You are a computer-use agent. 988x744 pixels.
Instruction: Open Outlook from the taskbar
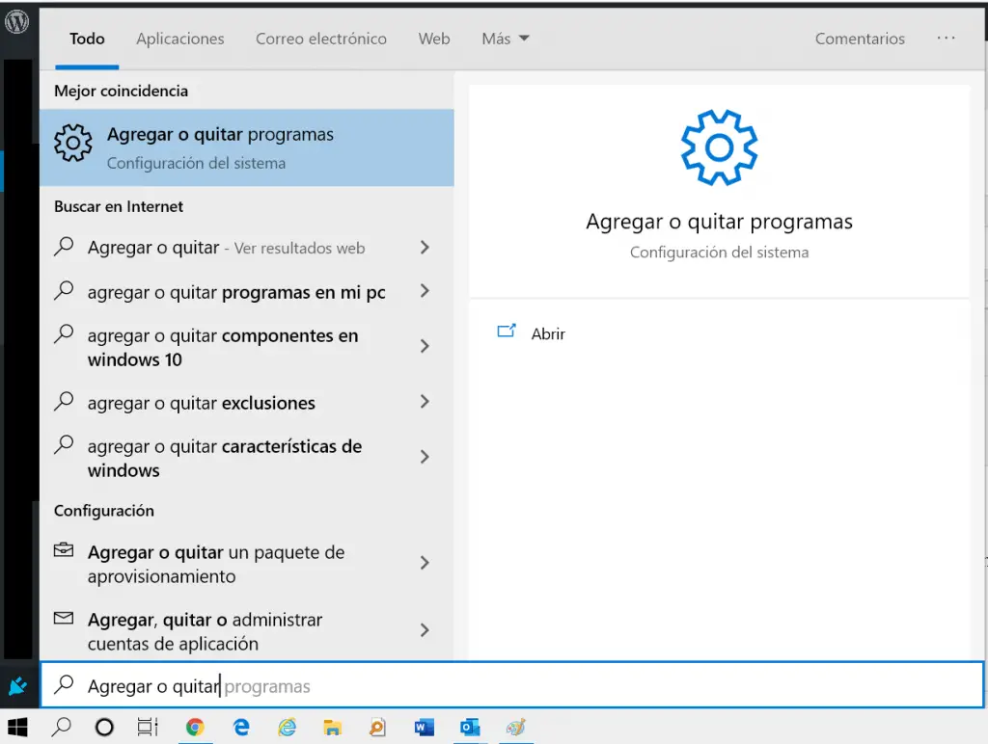pos(470,728)
